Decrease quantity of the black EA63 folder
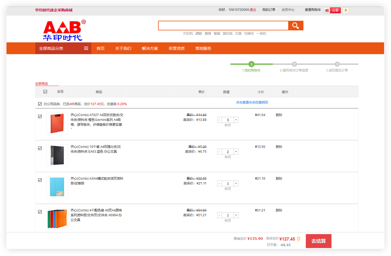Image resolution: width=391 pixels, height=256 pixels. pyautogui.click(x=220, y=152)
